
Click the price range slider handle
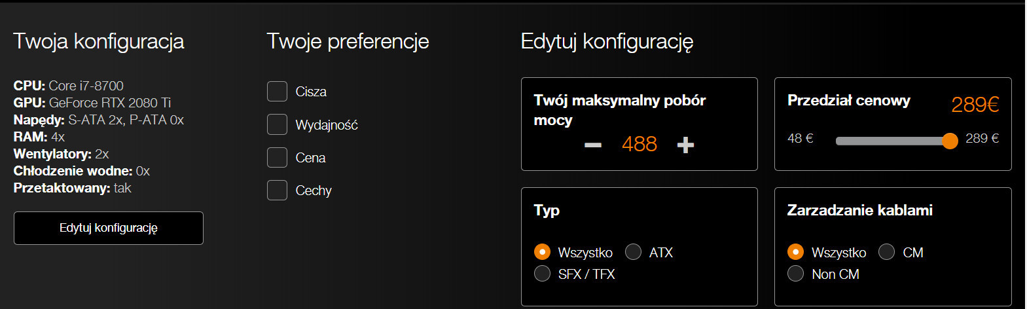pyautogui.click(x=950, y=141)
